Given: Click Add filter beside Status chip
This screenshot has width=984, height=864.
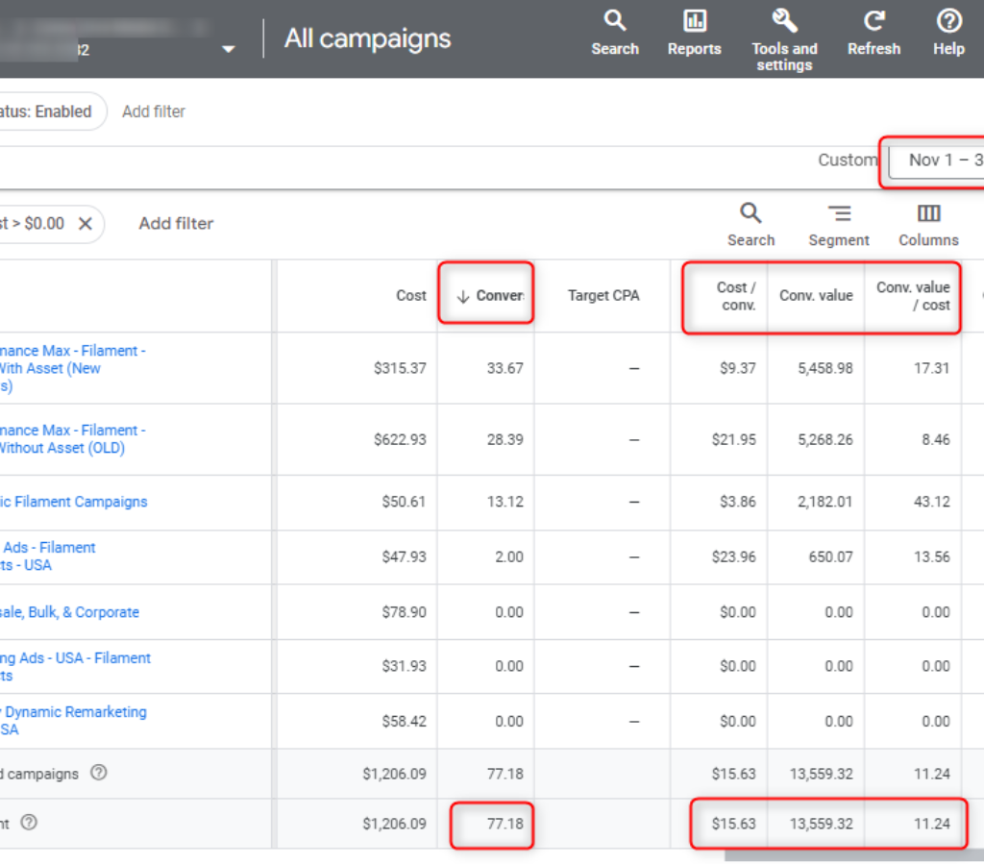Looking at the screenshot, I should click(154, 111).
